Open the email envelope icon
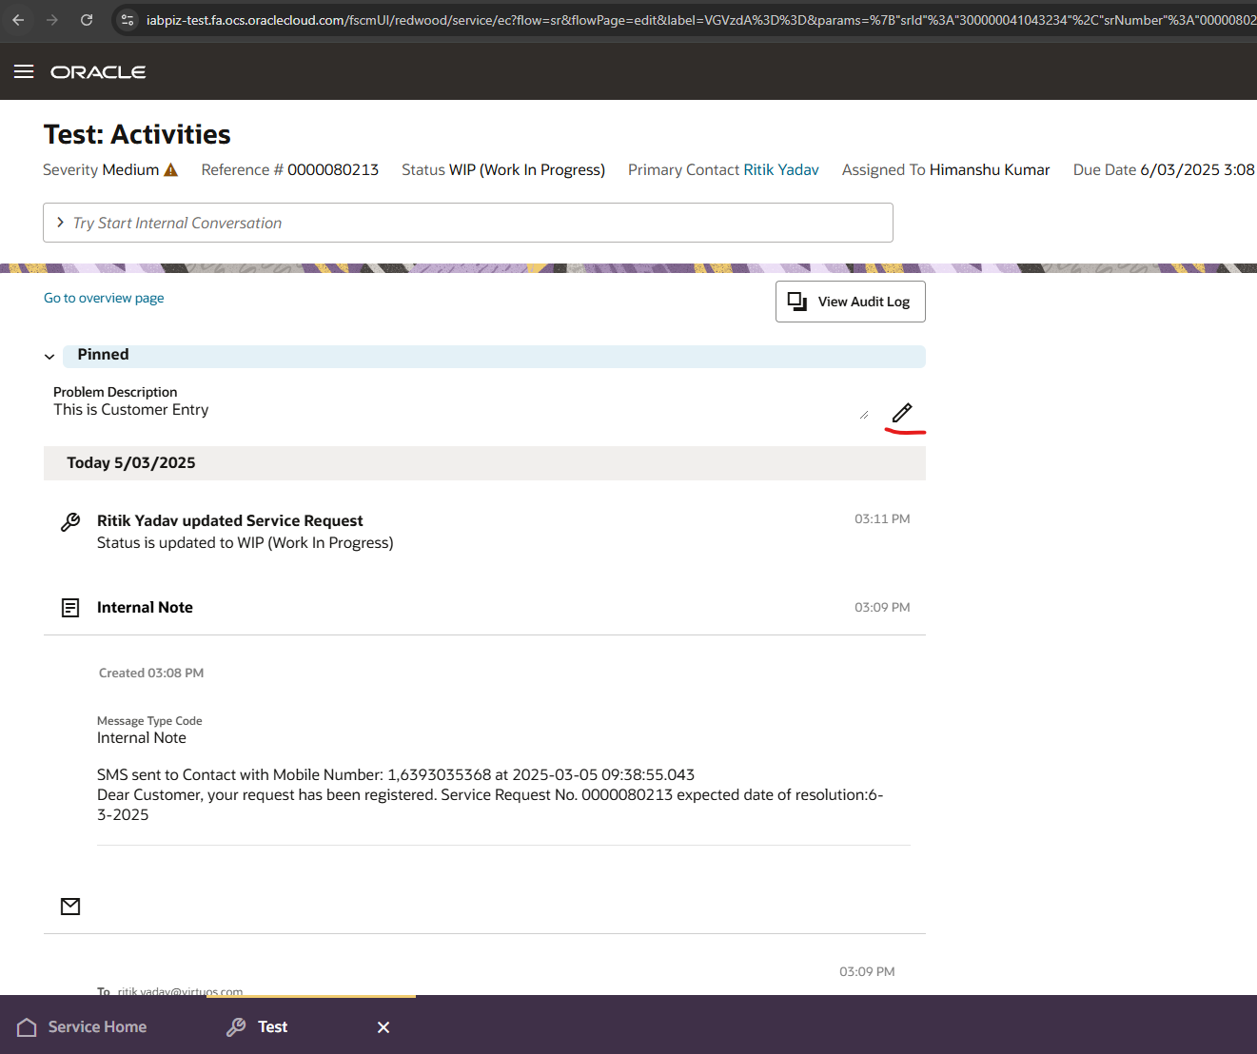Viewport: 1257px width, 1054px height. (x=69, y=906)
